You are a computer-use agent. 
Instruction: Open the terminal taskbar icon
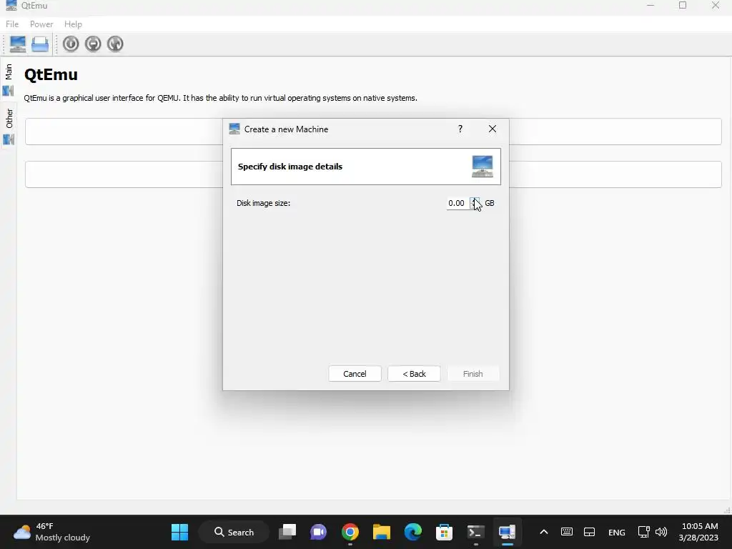[x=475, y=532]
